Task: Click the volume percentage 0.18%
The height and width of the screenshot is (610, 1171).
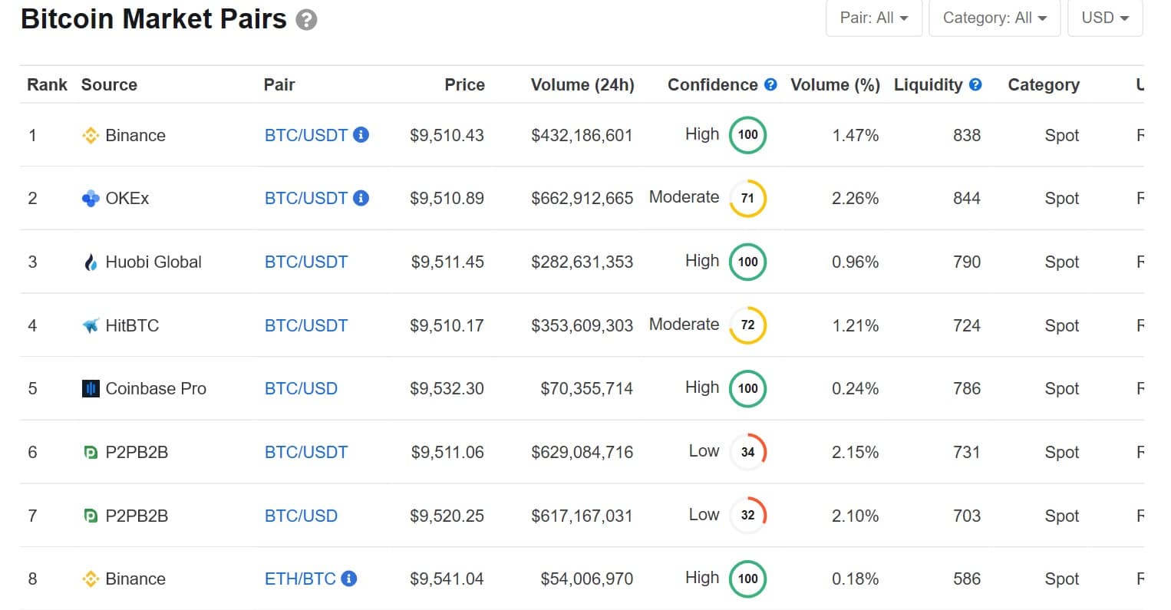Action: pos(855,579)
